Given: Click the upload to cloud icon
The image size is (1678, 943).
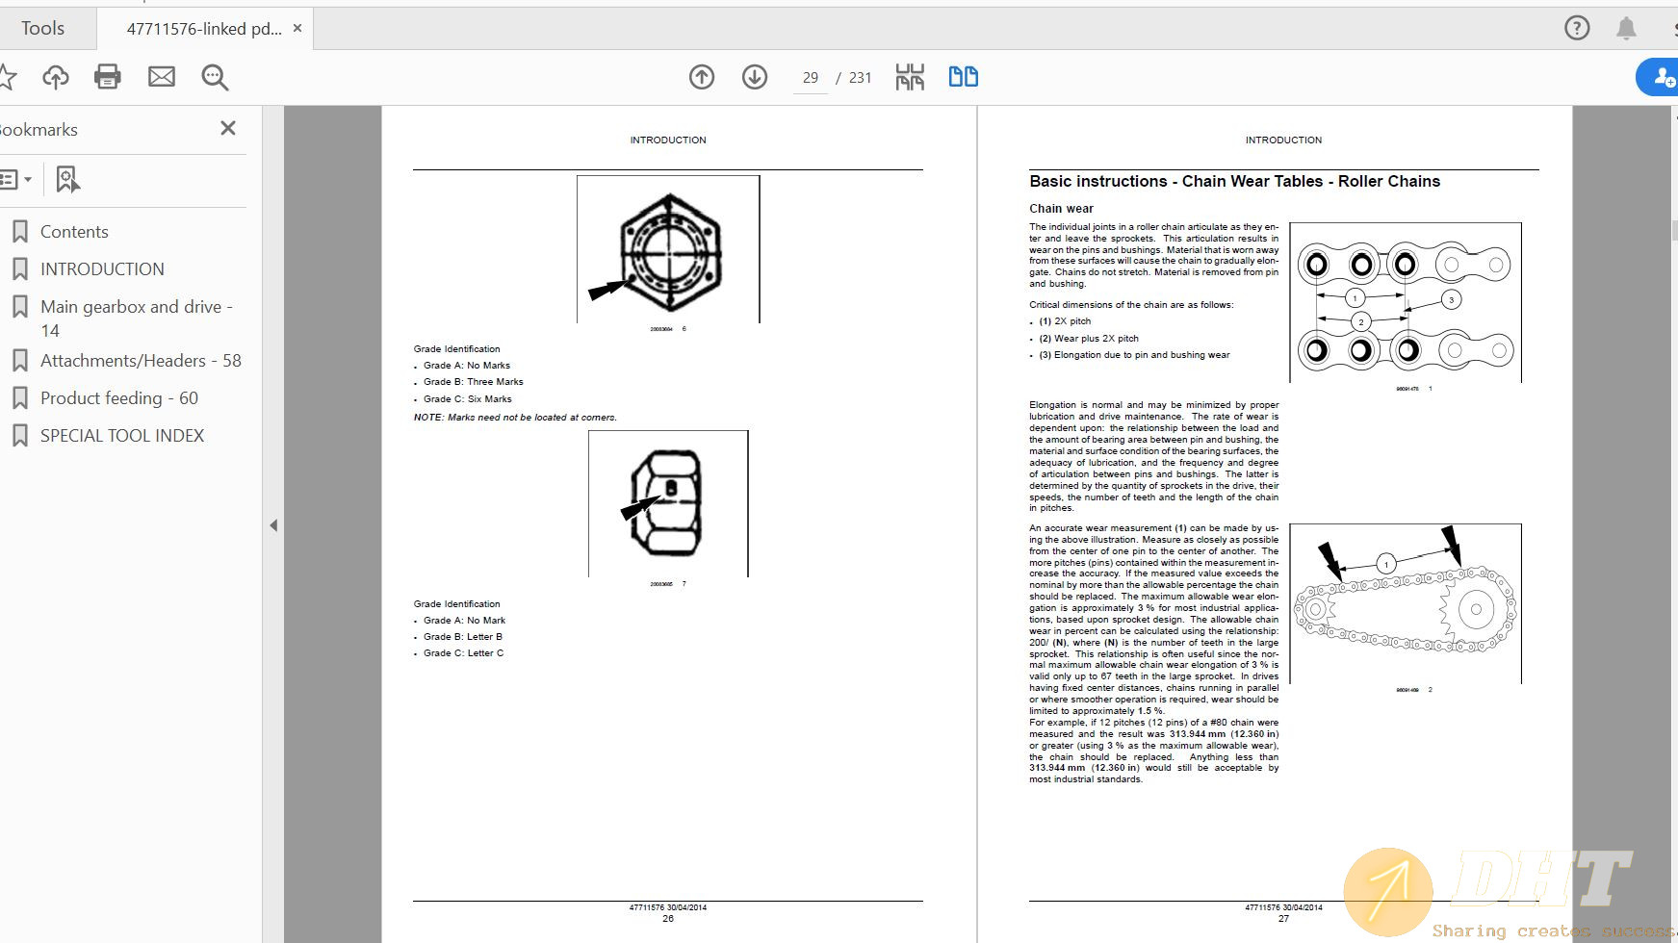Looking at the screenshot, I should coord(56,77).
